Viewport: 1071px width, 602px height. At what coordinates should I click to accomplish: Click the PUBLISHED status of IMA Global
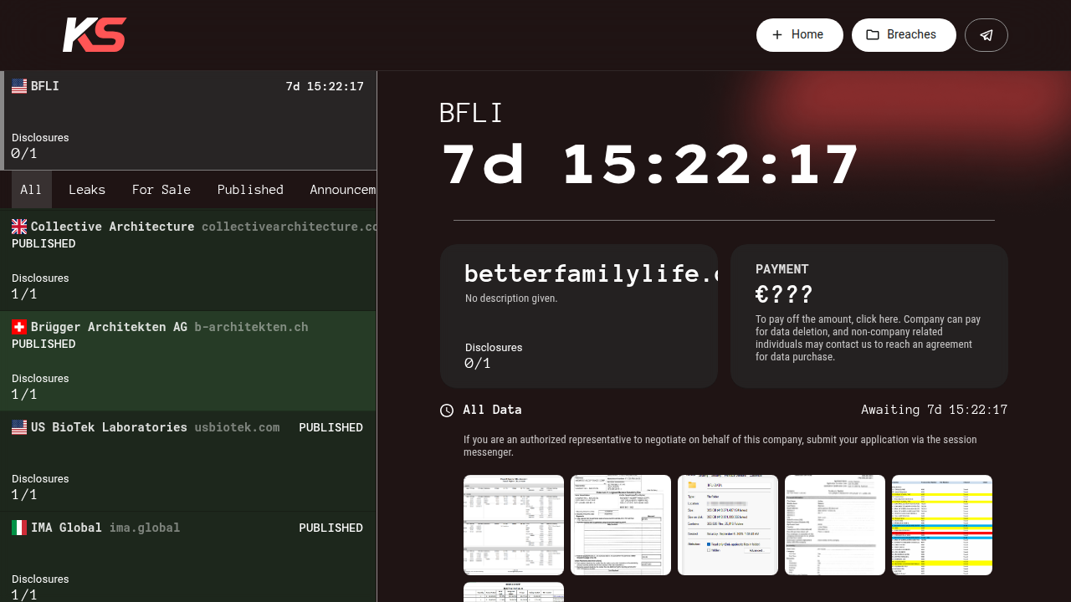coord(331,528)
